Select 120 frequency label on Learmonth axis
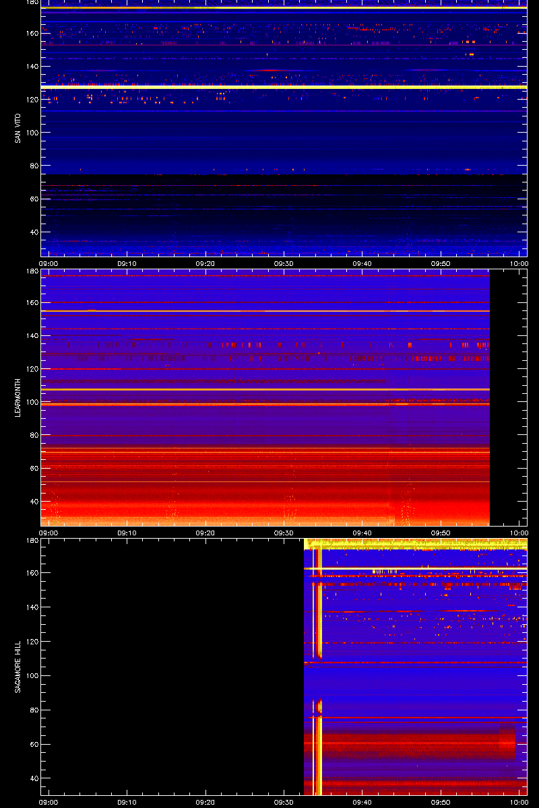539x808 pixels. tap(31, 369)
